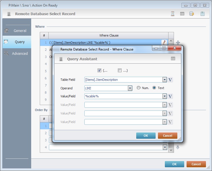
Task: Expand the Value/Field %cable% dropdown
Action: (x=165, y=96)
